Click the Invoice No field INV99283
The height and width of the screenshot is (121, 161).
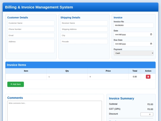tap(134, 25)
